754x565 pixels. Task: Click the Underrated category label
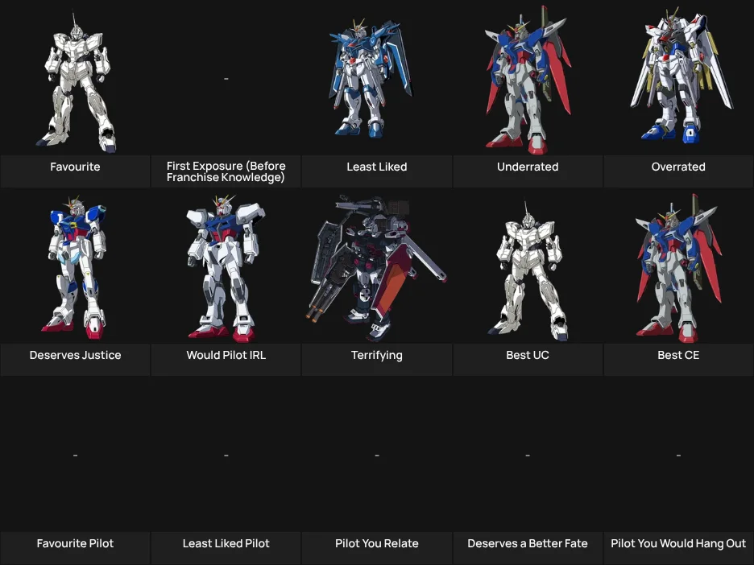(528, 167)
